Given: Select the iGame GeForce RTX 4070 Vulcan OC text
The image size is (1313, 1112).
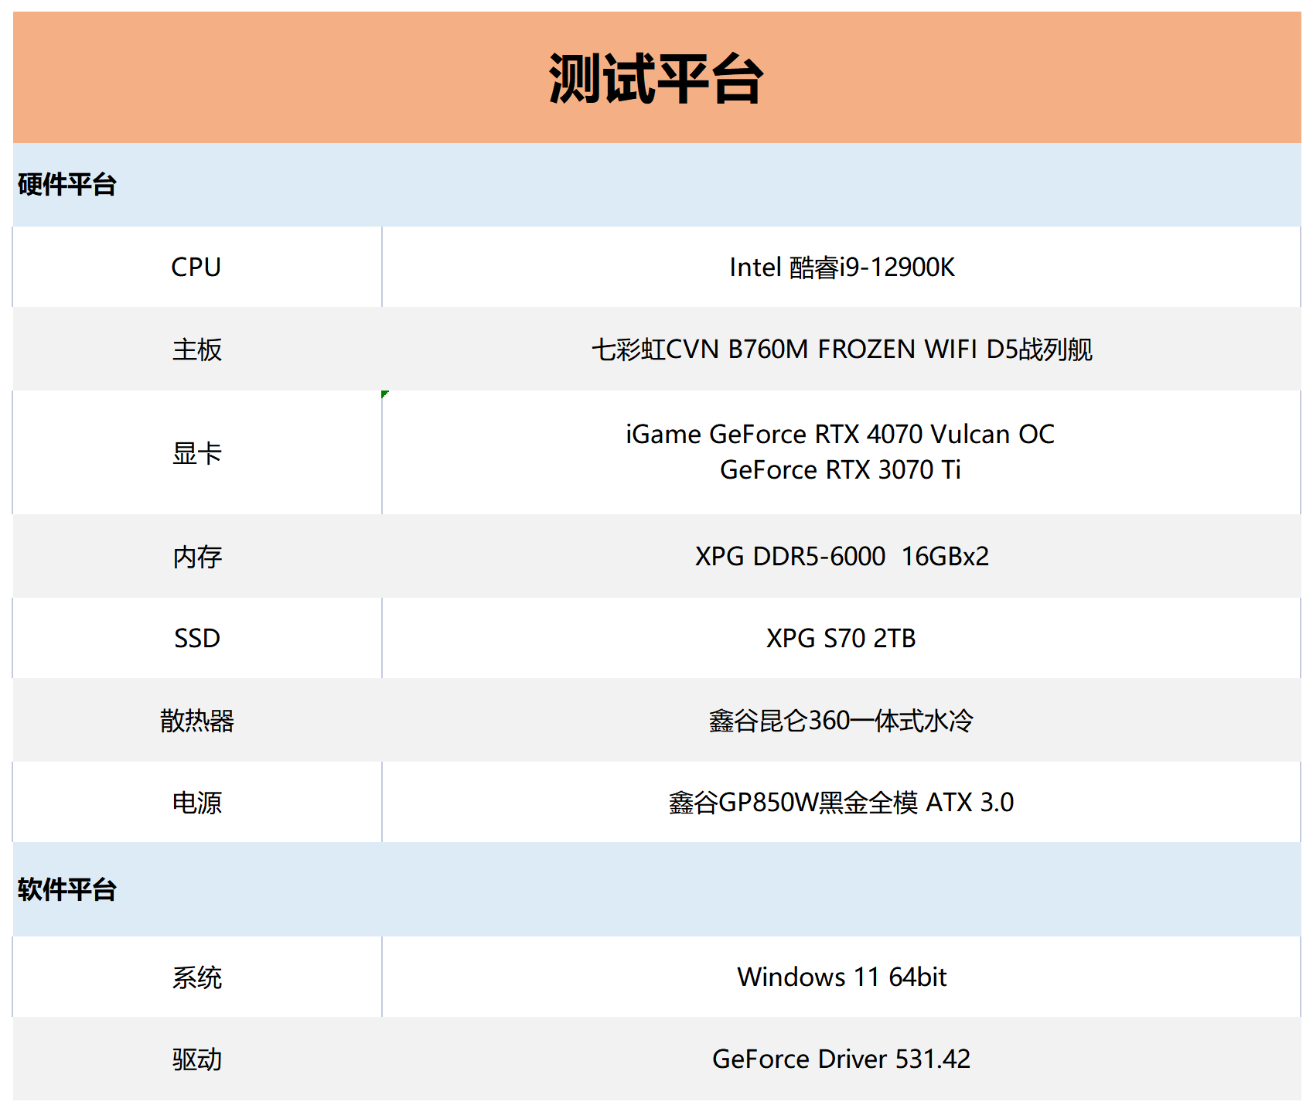Looking at the screenshot, I should pyautogui.click(x=840, y=435).
